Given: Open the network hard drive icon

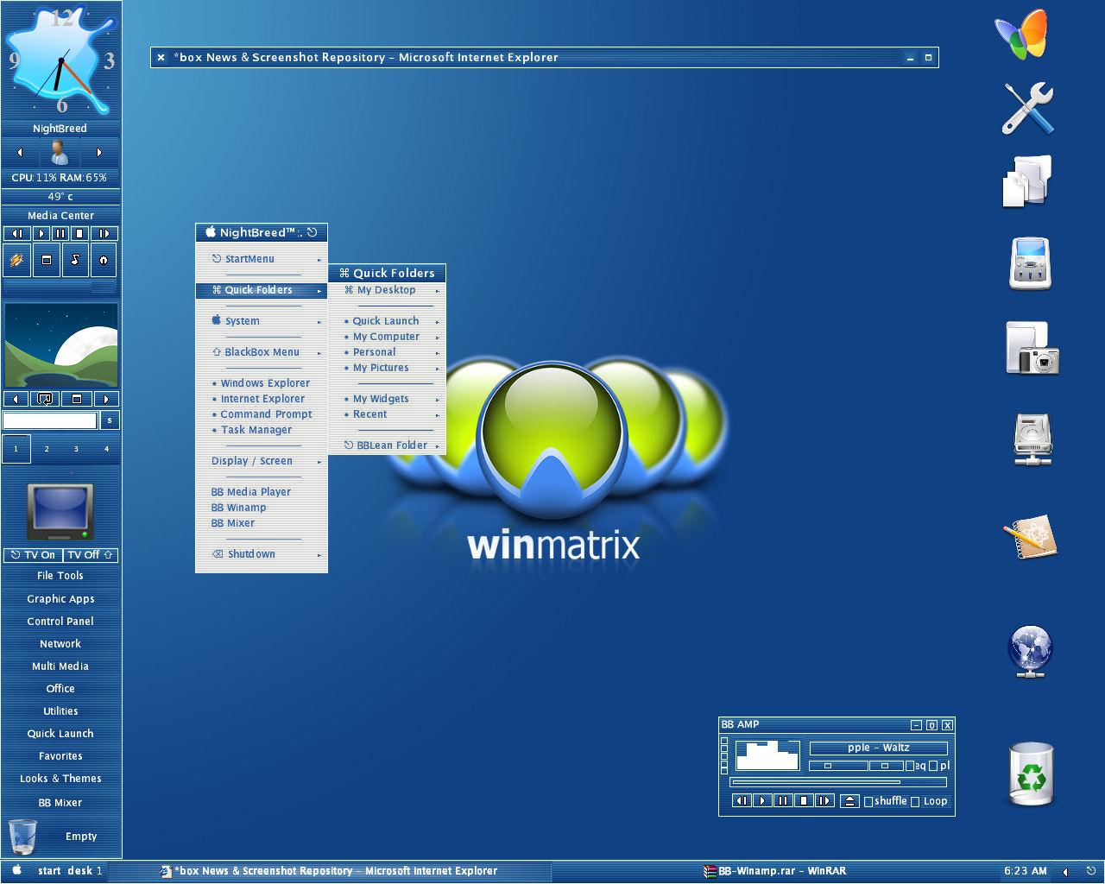Looking at the screenshot, I should coord(1032,439).
